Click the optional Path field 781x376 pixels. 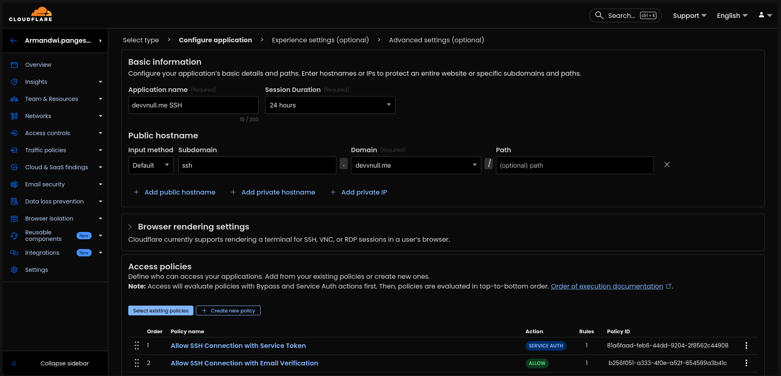point(575,165)
